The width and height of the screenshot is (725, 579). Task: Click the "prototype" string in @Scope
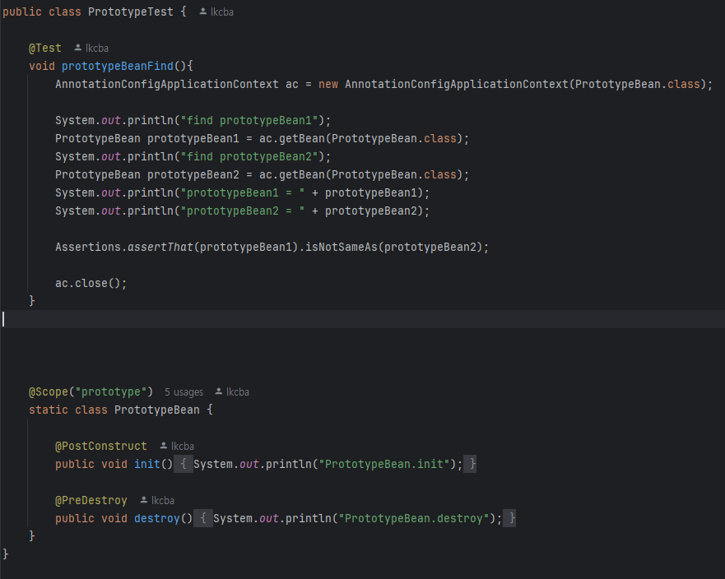111,391
